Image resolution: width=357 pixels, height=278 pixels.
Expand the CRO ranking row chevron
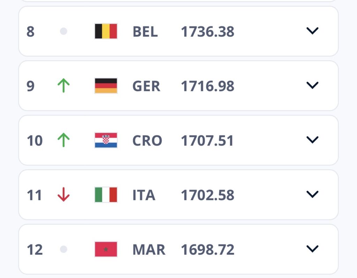point(312,140)
